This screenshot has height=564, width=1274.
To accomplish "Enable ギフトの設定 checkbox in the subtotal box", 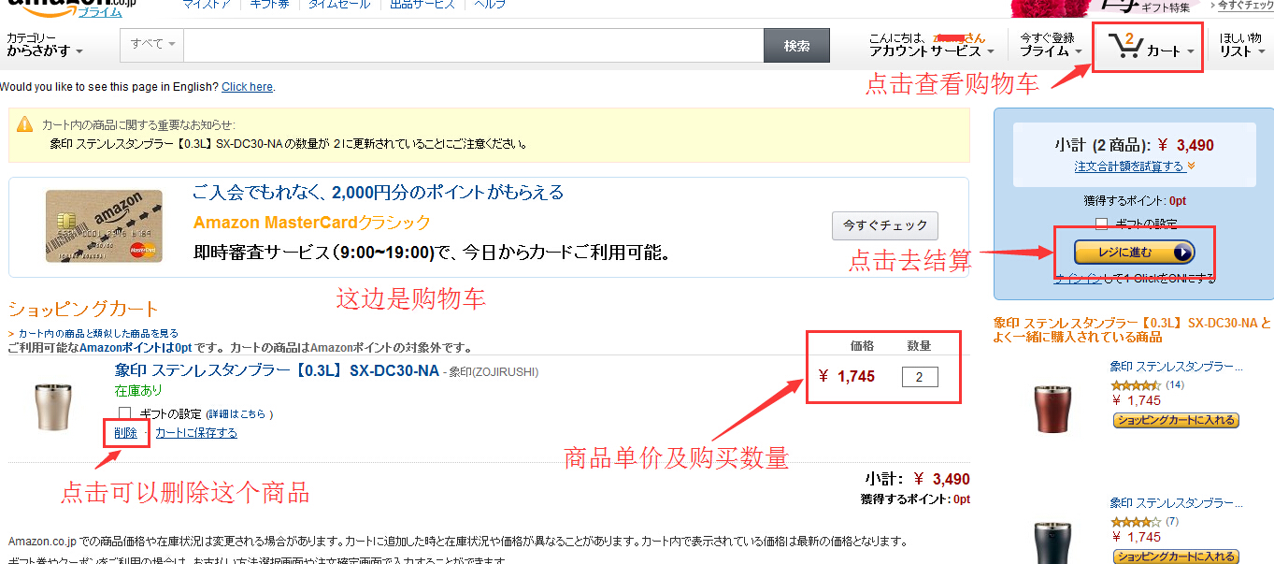I will tap(1103, 224).
